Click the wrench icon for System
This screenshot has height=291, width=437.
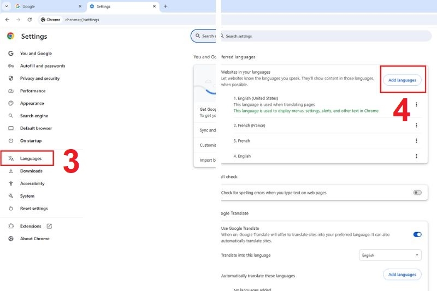click(11, 196)
